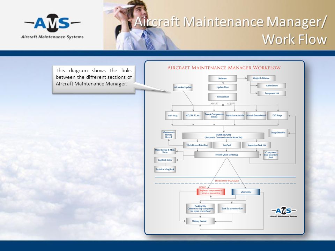Viewport: 335px width, 251px height.
Task: Select the 'Component from inventory shelf' box
Action: [x=271, y=155]
